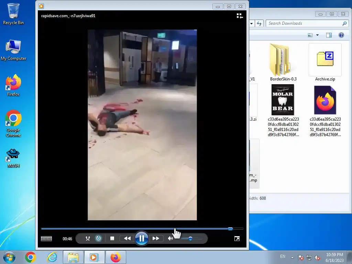Pause the video in Windows Media Player
The image size is (352, 264).
point(141,239)
